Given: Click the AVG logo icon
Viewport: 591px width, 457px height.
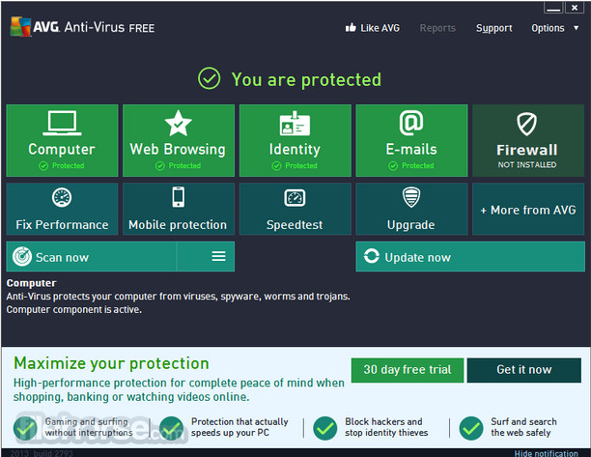Looking at the screenshot, I should pyautogui.click(x=20, y=26).
